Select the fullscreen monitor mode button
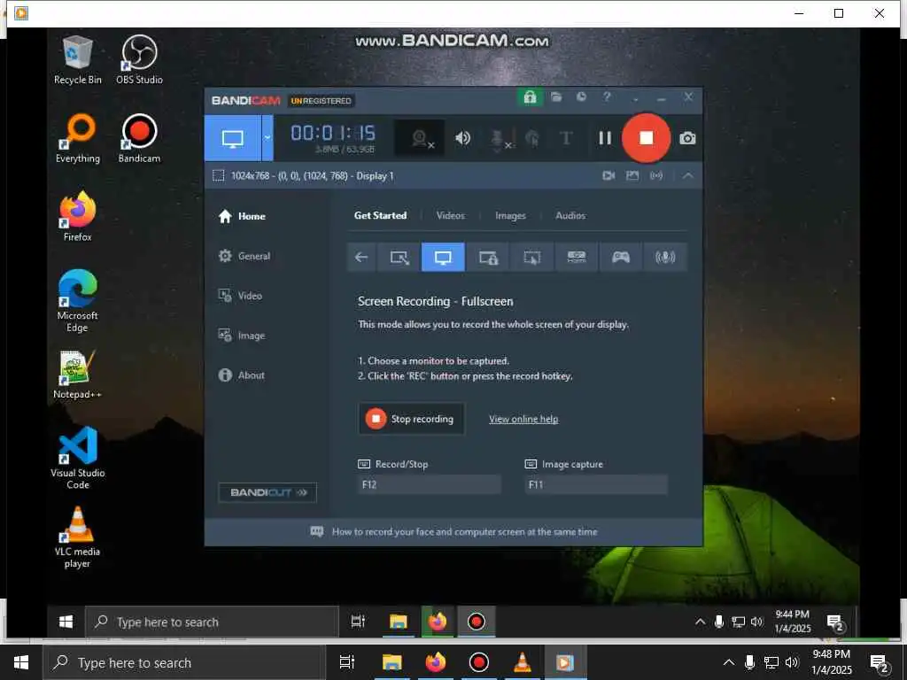 233,138
